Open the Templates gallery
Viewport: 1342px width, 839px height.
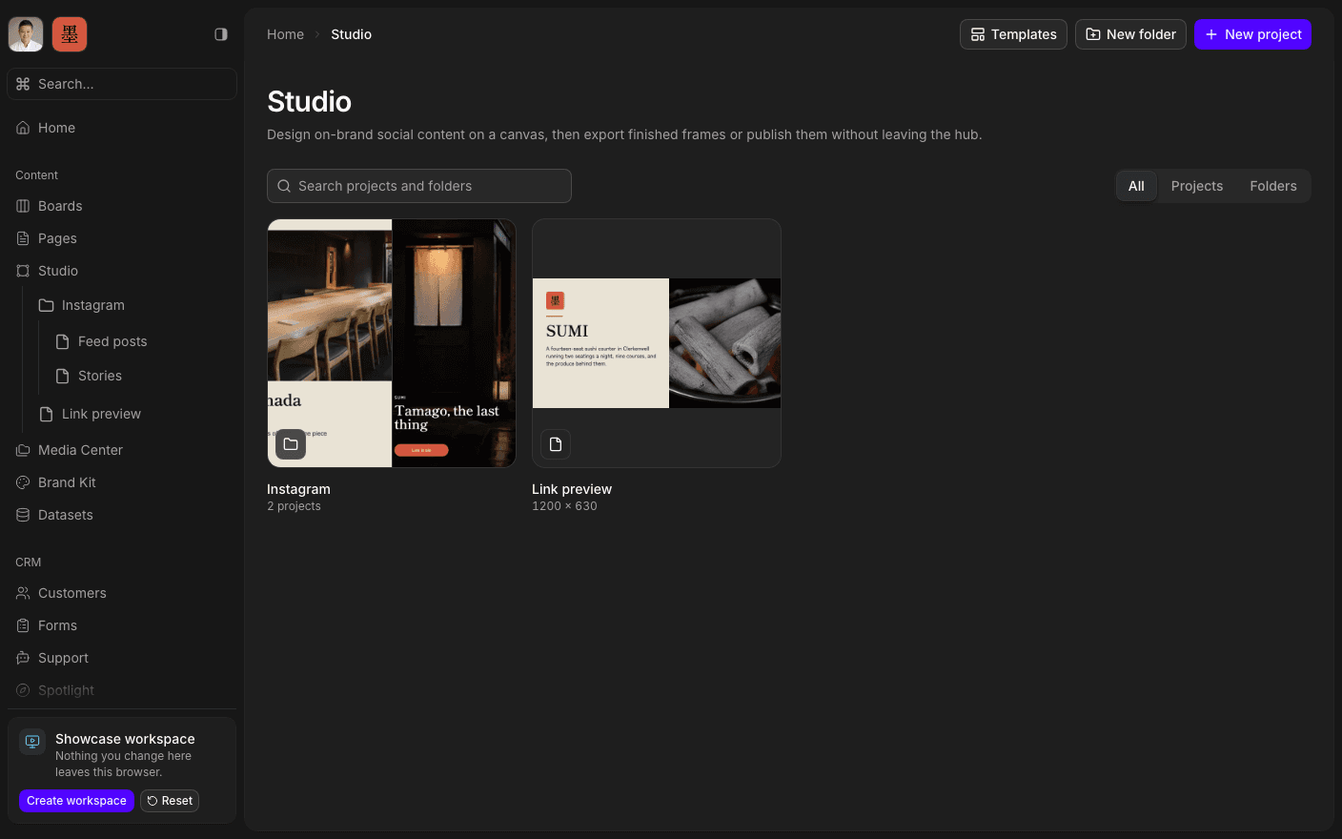coord(1013,34)
